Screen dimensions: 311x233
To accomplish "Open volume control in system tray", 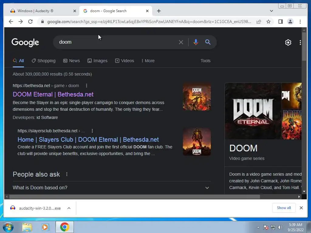I will pyautogui.click(x=280, y=227).
